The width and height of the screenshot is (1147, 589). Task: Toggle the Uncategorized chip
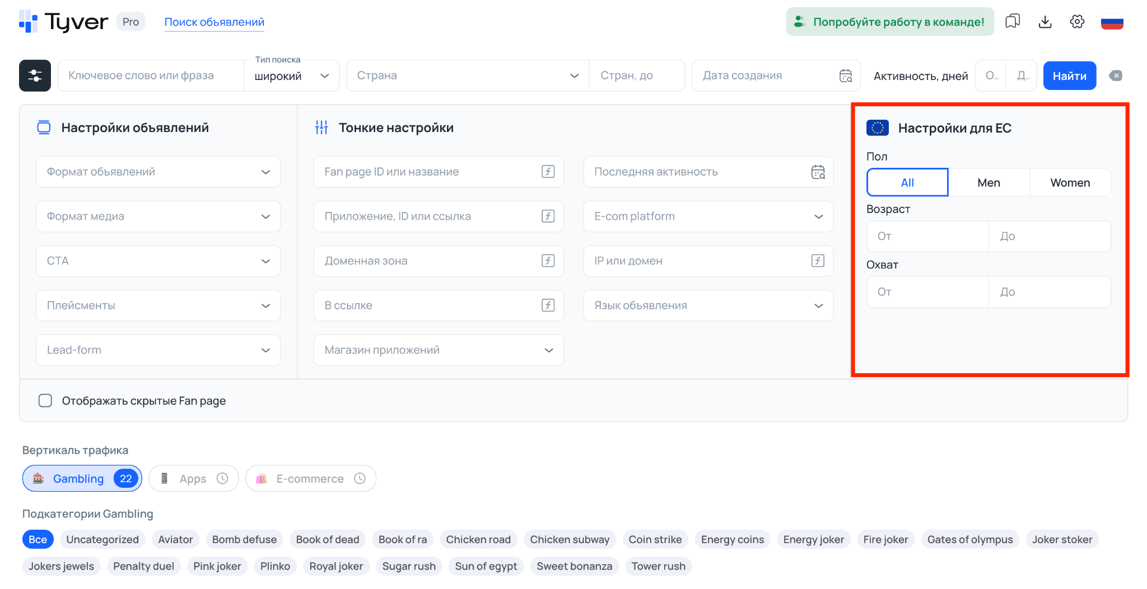coord(102,539)
